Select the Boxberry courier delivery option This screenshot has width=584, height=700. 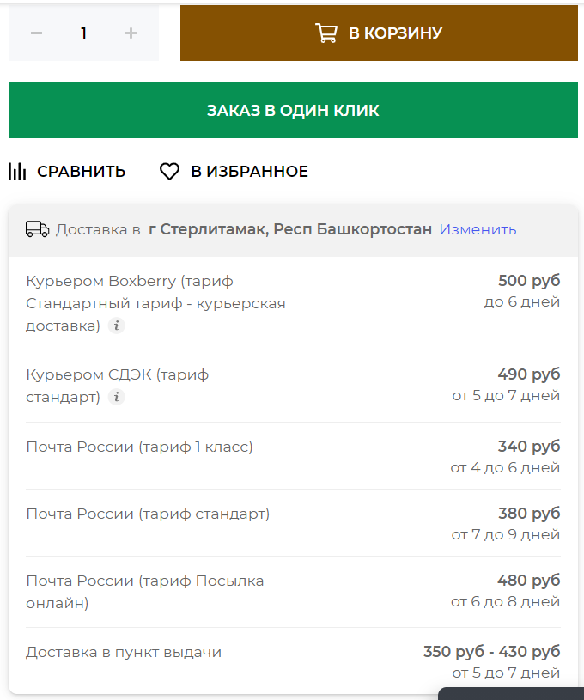[x=293, y=303]
